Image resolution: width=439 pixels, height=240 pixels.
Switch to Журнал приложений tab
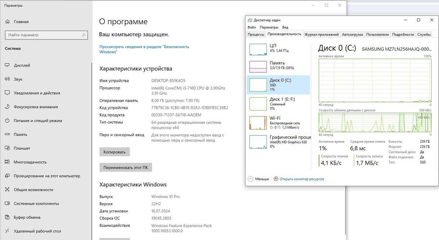point(321,34)
